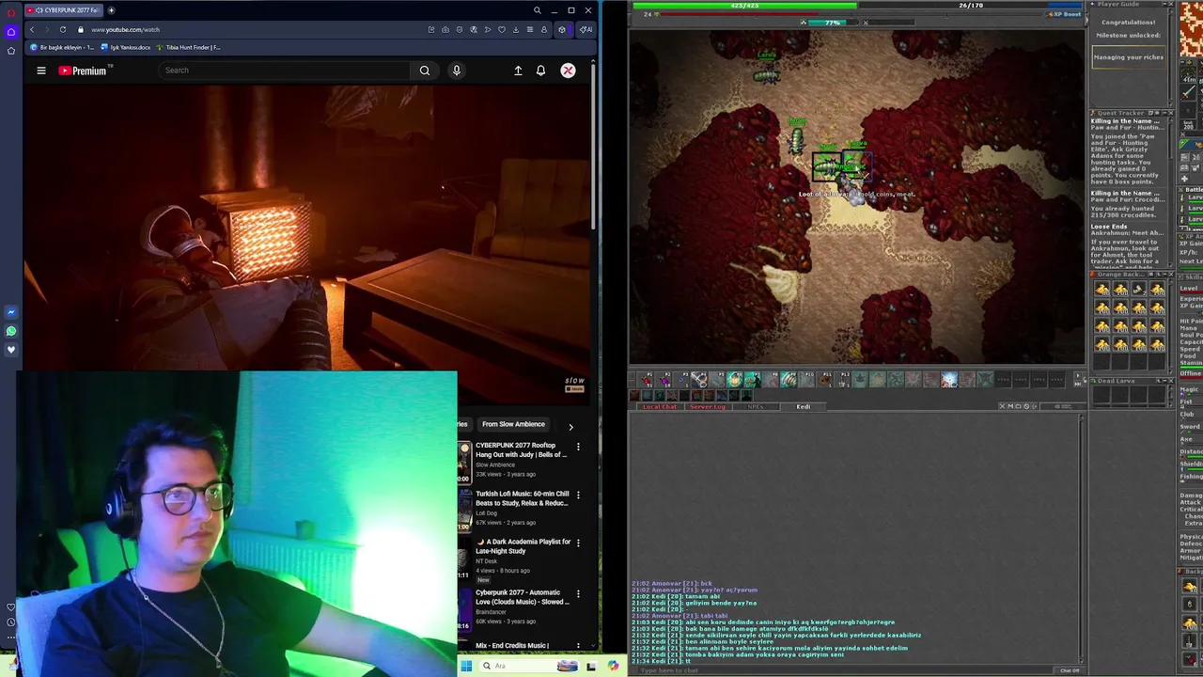The width and height of the screenshot is (1203, 677).
Task: Select From Slow Ambience filter chip
Action: 513,424
